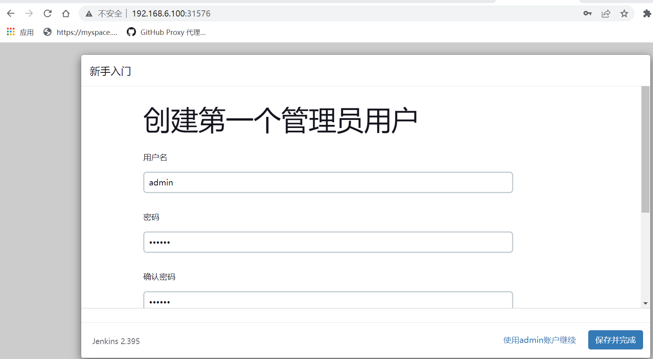Click the share page icon
This screenshot has width=653, height=359.
pyautogui.click(x=606, y=13)
